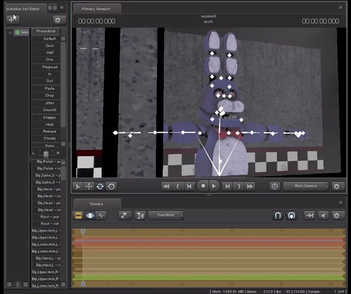Image resolution: width=351 pixels, height=294 pixels.
Task: Select the Bip_Head - pos track
Action: [49, 203]
